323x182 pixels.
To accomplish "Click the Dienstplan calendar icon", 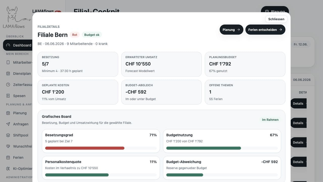I will (x=8, y=74).
